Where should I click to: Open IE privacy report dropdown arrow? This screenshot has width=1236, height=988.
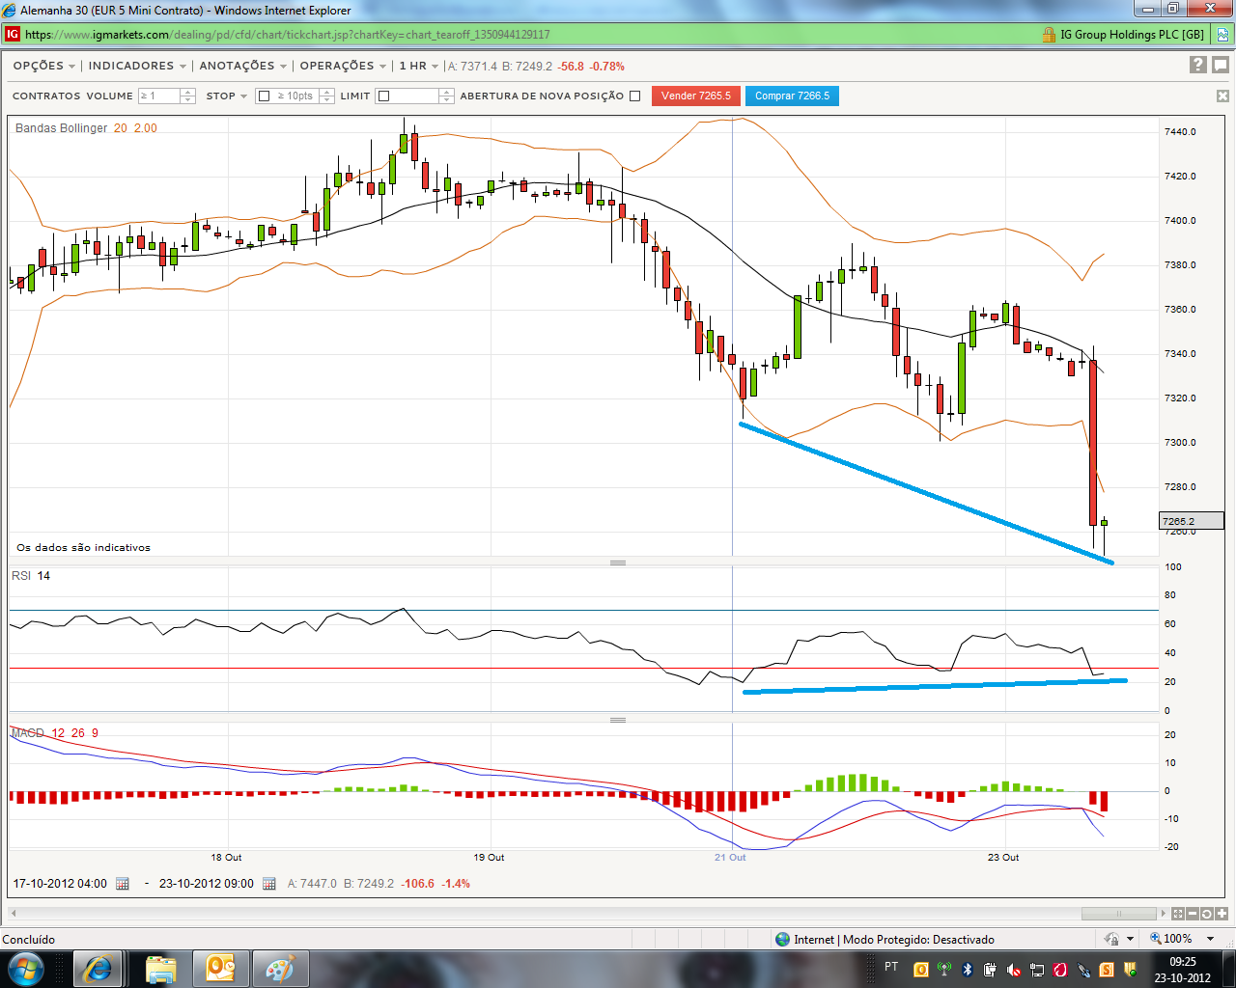(x=1131, y=939)
